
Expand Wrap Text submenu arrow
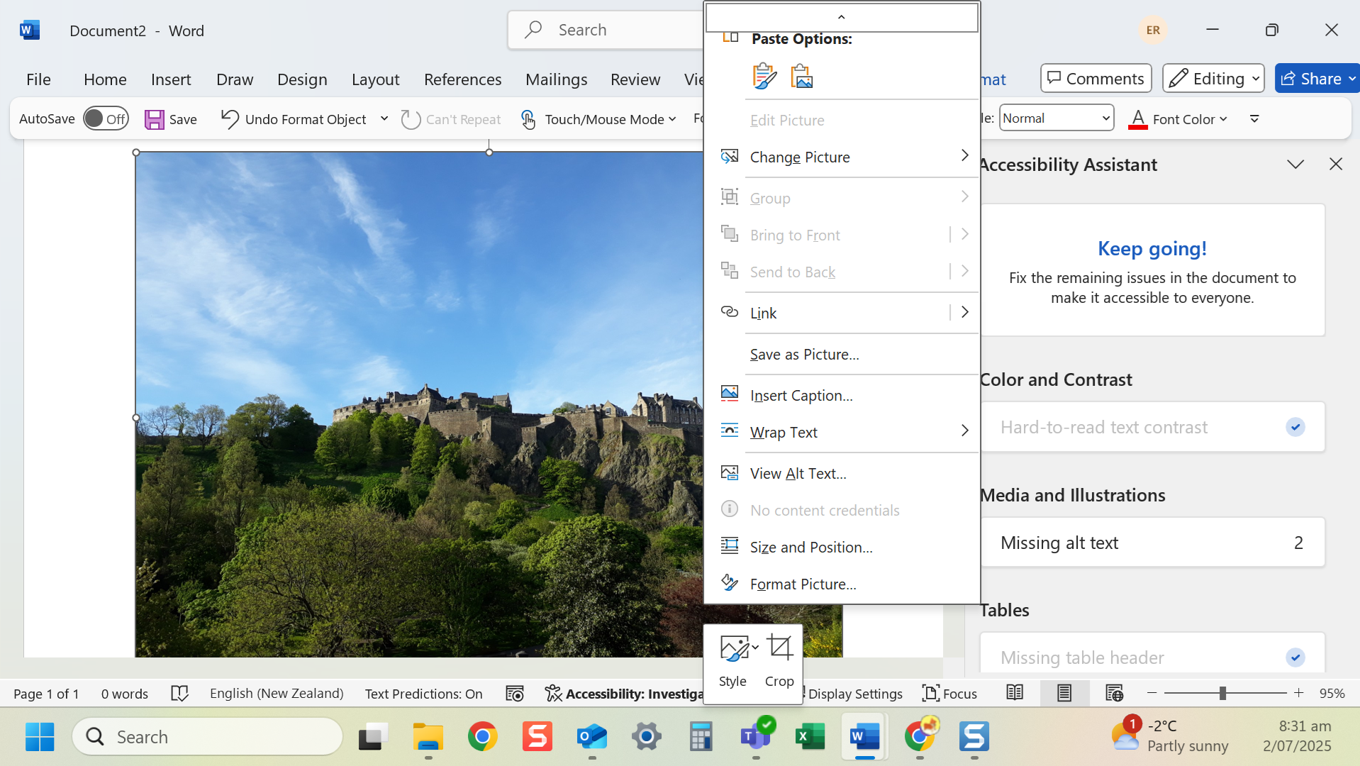(964, 431)
